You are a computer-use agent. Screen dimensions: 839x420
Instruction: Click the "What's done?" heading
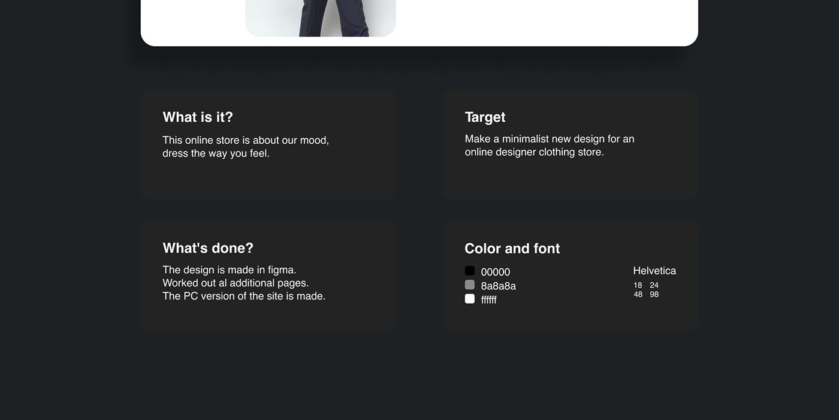[x=208, y=248]
